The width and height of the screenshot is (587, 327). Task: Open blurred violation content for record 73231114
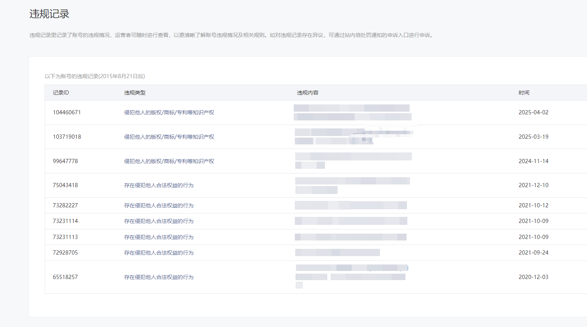pos(351,221)
